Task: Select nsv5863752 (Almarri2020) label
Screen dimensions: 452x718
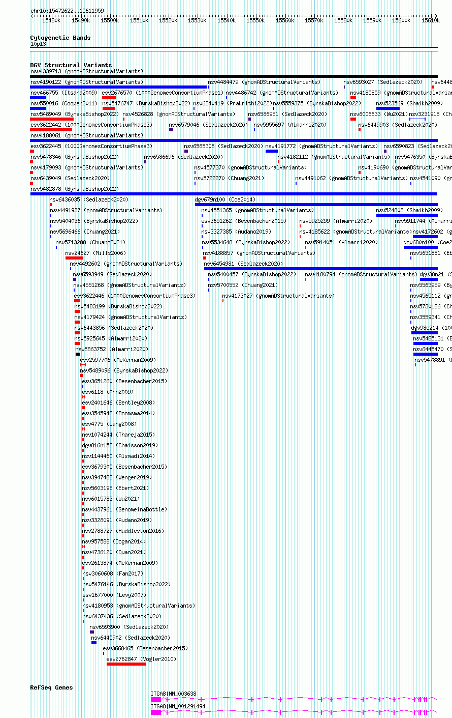Action: [x=112, y=349]
